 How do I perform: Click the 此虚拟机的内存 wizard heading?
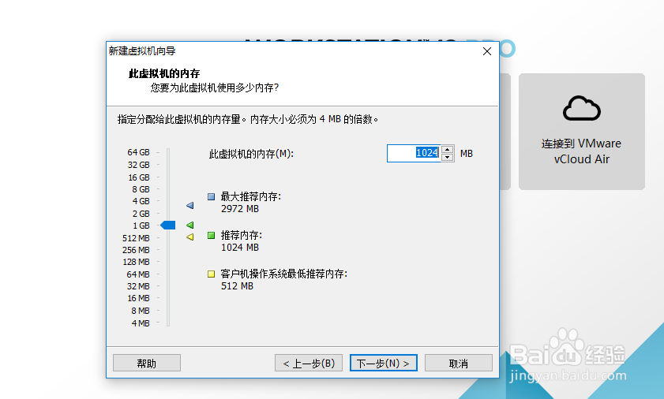click(x=164, y=73)
